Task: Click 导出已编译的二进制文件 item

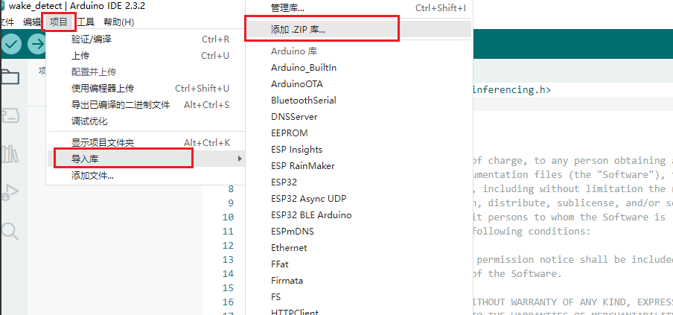Action: (121, 104)
